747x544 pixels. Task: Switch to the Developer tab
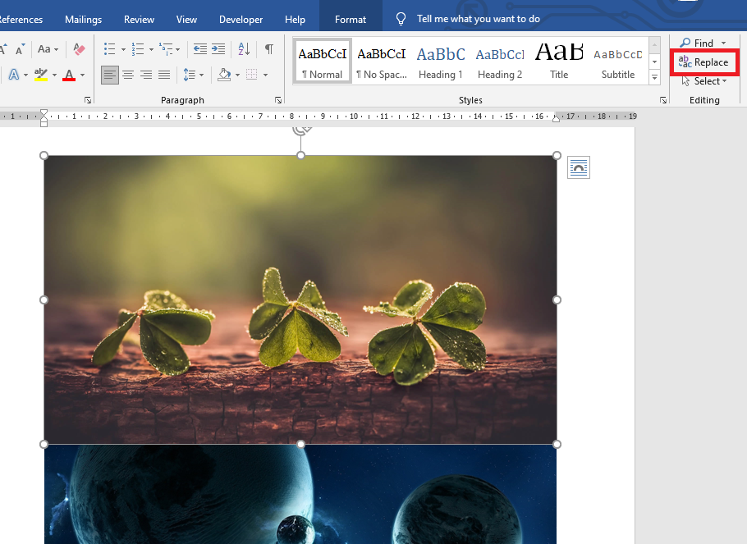tap(241, 19)
